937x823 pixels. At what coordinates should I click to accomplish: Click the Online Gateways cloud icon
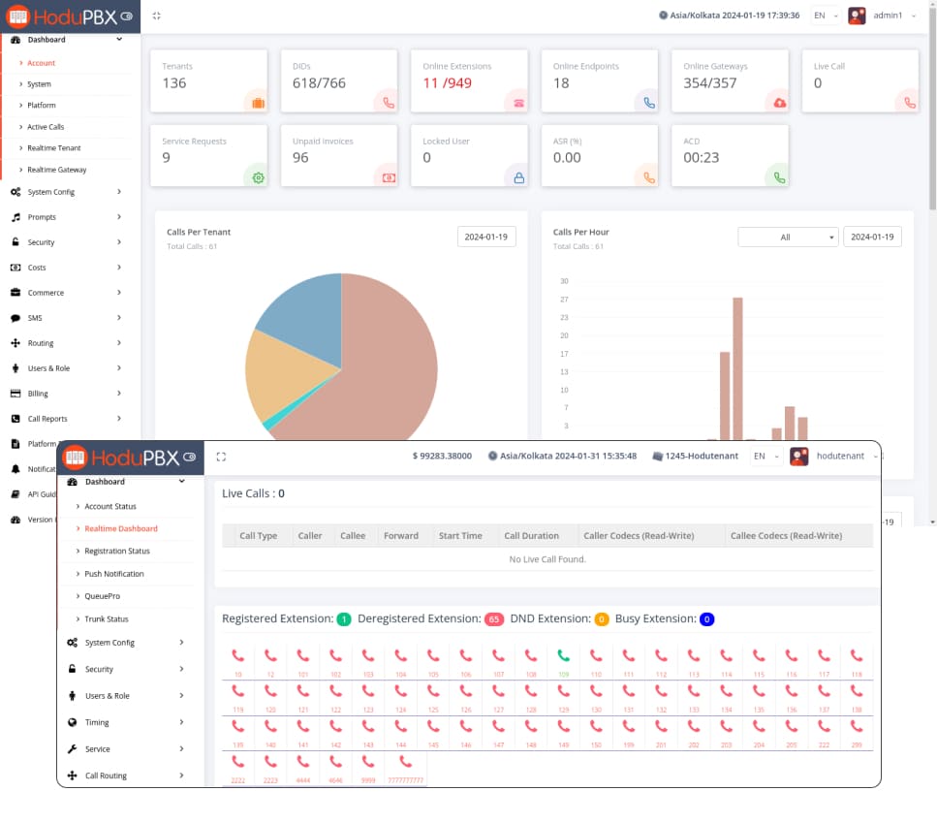click(778, 103)
